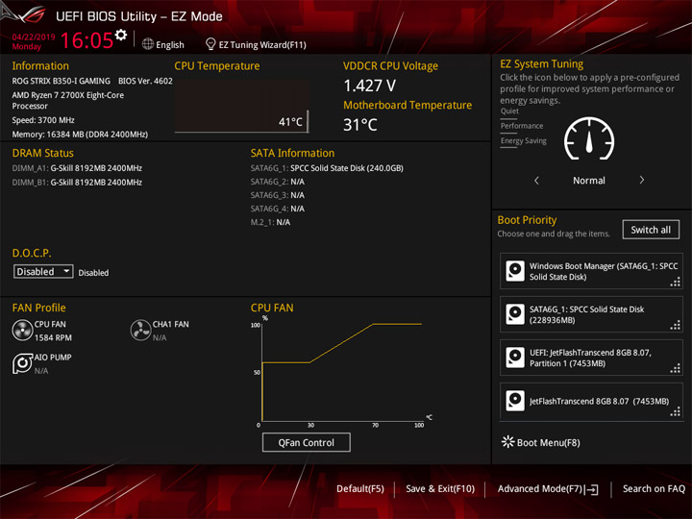This screenshot has width=692, height=519.
Task: Click the Windows Boot Manager disk icon
Action: click(515, 271)
